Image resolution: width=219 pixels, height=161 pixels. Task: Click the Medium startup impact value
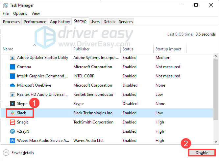(163, 58)
